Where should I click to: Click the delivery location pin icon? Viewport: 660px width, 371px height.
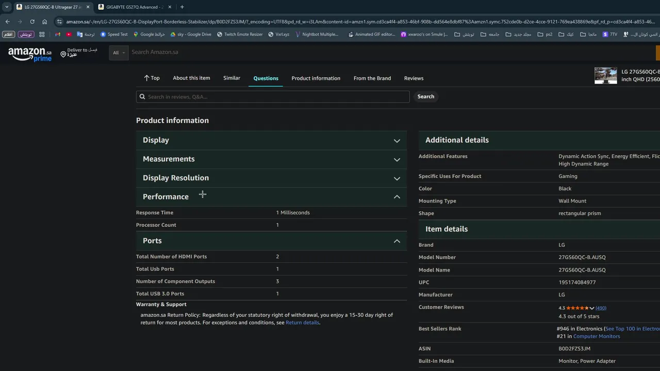(63, 54)
